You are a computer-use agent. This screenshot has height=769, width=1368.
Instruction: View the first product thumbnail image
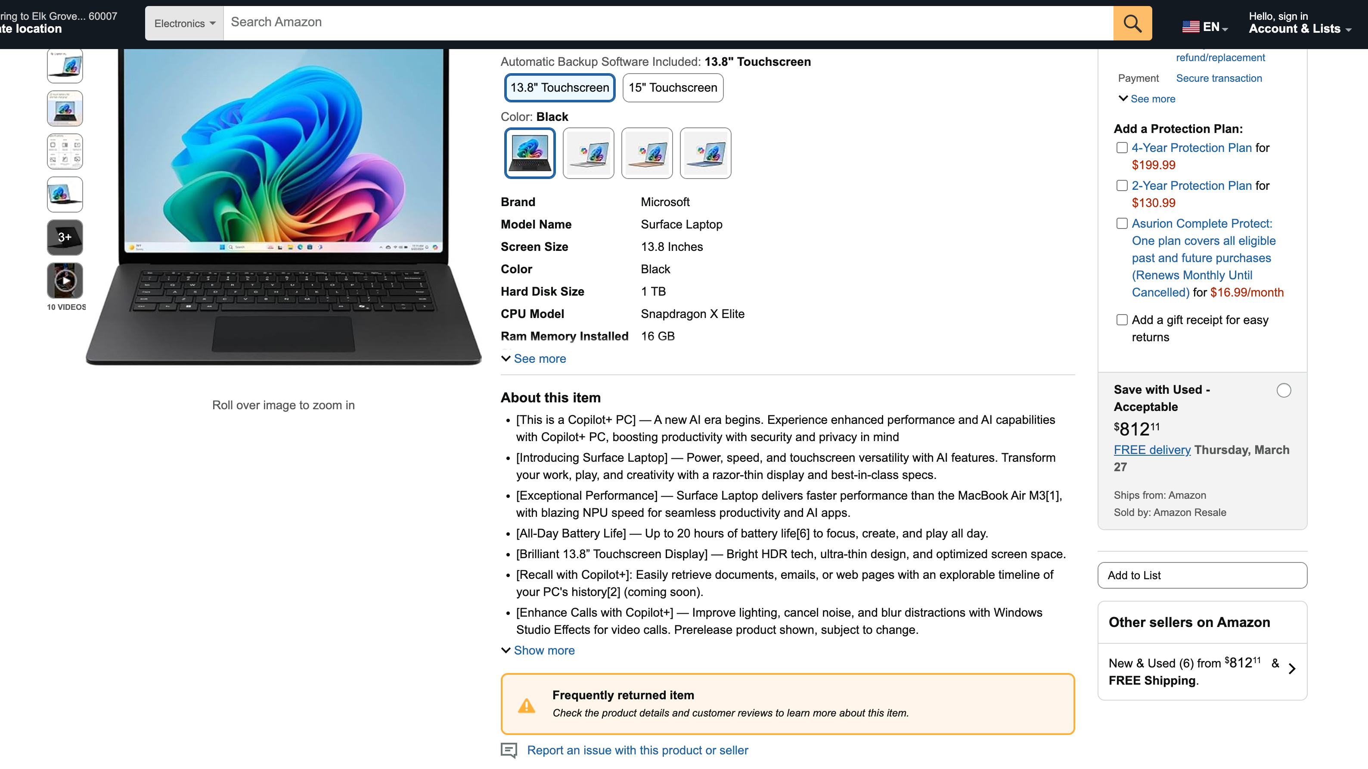coord(65,66)
